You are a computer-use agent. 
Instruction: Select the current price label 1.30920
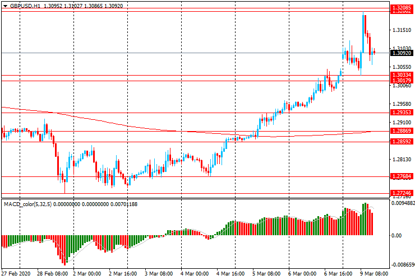point(402,53)
